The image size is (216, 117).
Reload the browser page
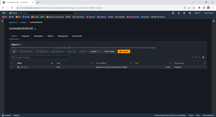(12, 8)
